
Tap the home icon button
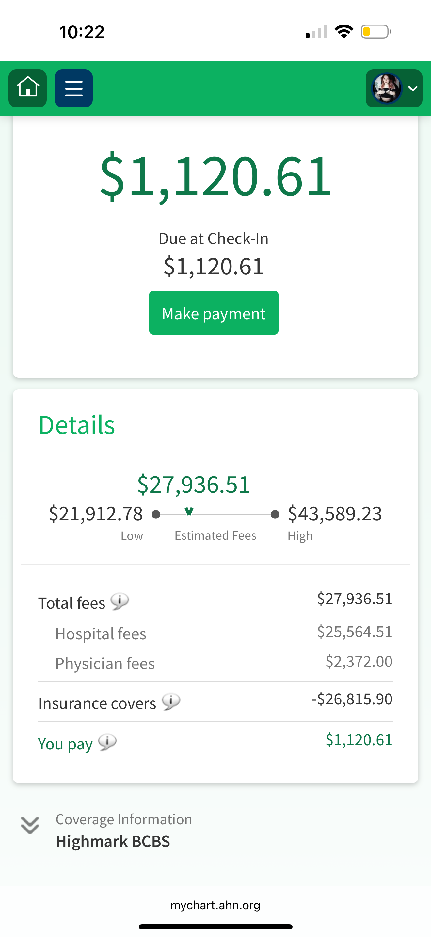point(28,88)
